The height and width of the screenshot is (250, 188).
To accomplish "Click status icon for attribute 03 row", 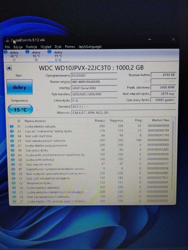I will click(x=12, y=131).
